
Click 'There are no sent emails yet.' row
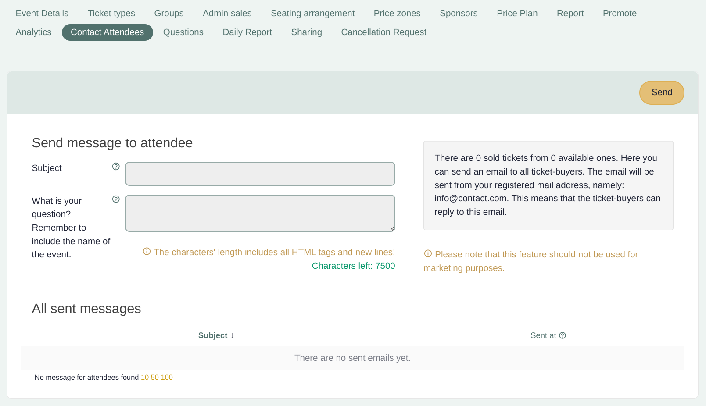352,358
